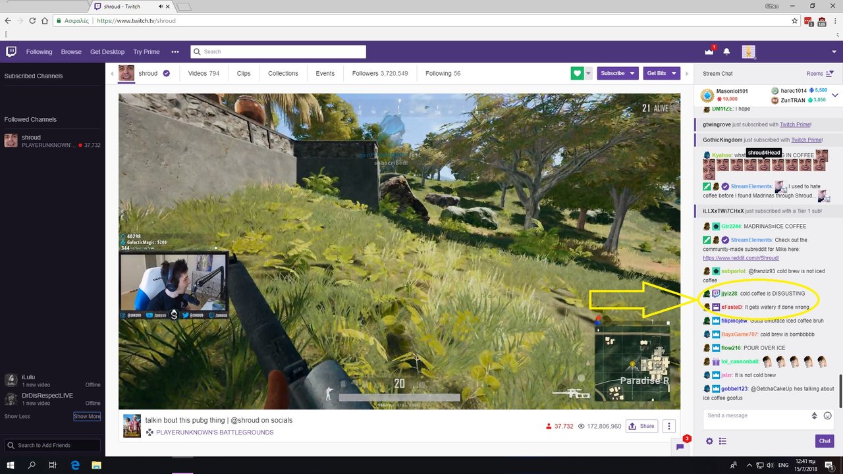The width and height of the screenshot is (843, 474).
Task: Open the viewer list icon in chat
Action: pyautogui.click(x=722, y=441)
